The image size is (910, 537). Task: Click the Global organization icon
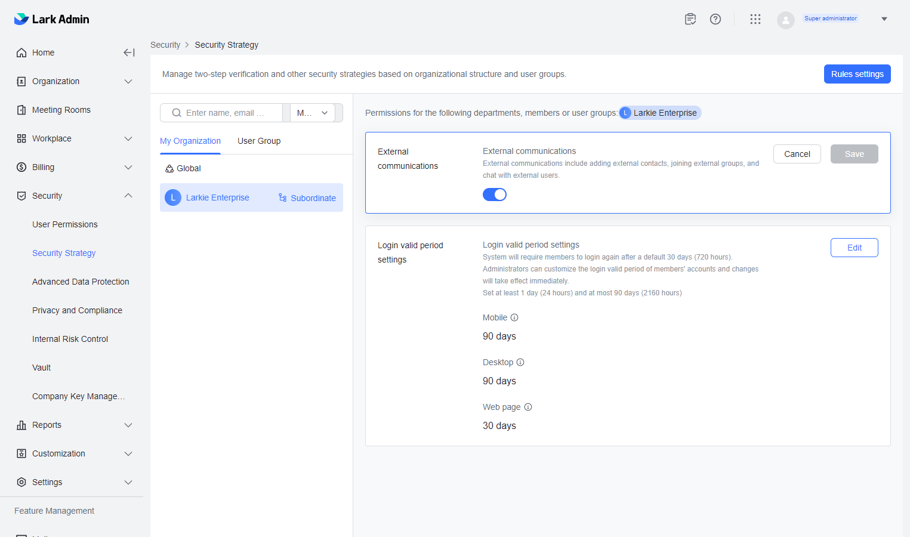tap(169, 169)
